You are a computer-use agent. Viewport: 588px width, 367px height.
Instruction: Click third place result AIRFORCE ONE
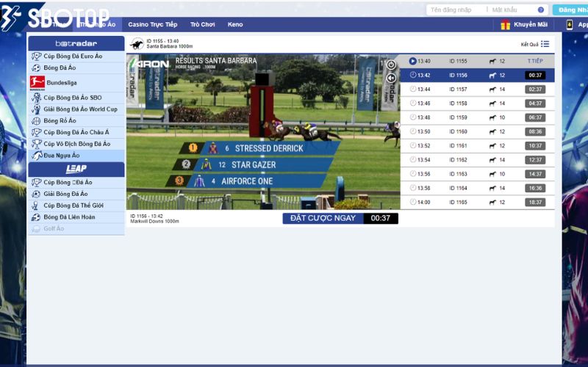(x=246, y=181)
